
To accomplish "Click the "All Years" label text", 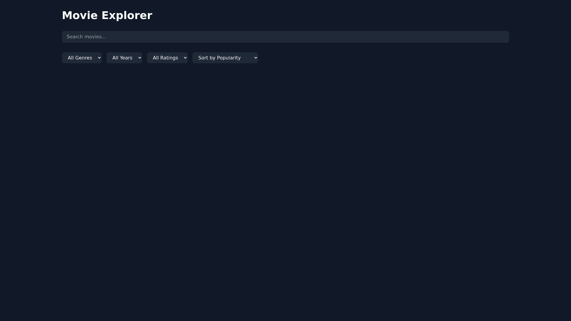I will (122, 58).
